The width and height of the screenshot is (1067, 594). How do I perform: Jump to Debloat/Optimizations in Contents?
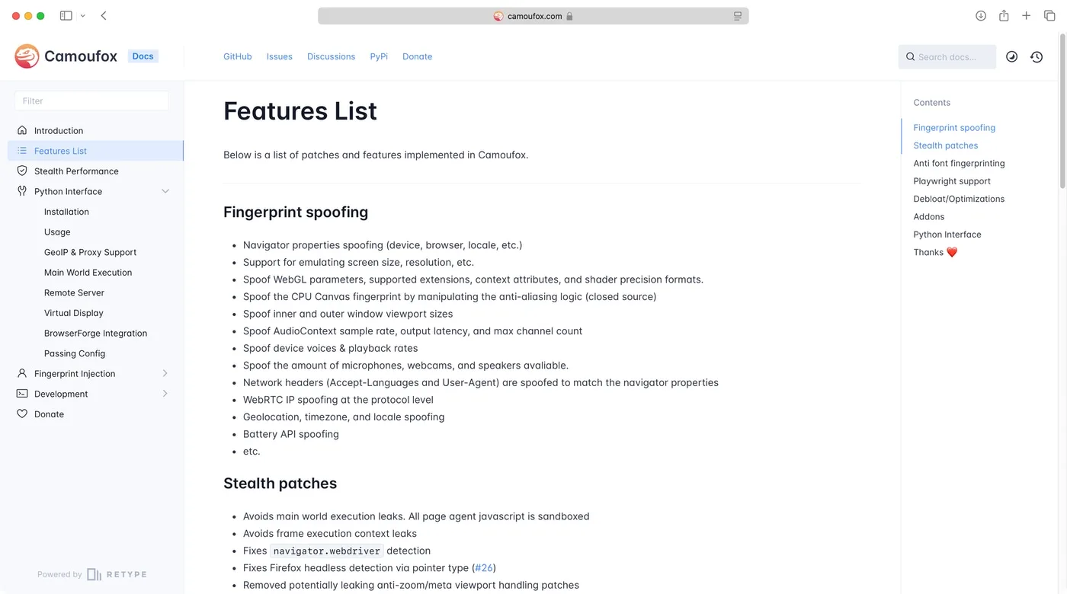959,199
